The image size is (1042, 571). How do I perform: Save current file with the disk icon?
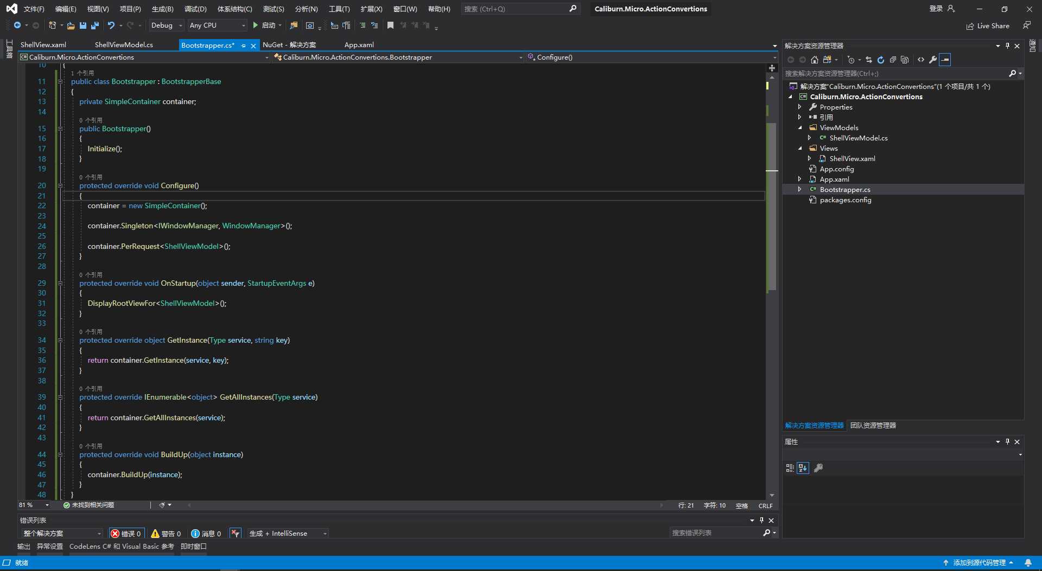(x=83, y=25)
